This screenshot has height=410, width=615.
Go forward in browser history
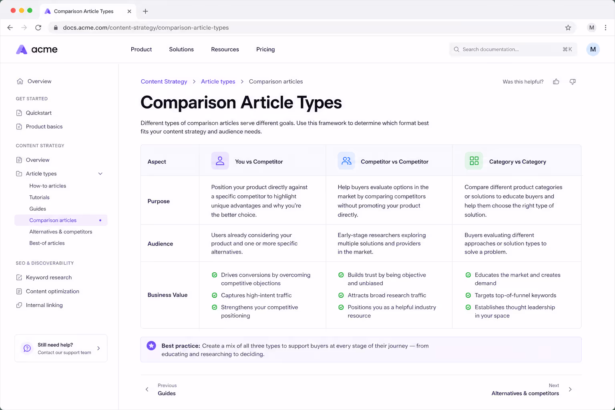tap(24, 28)
